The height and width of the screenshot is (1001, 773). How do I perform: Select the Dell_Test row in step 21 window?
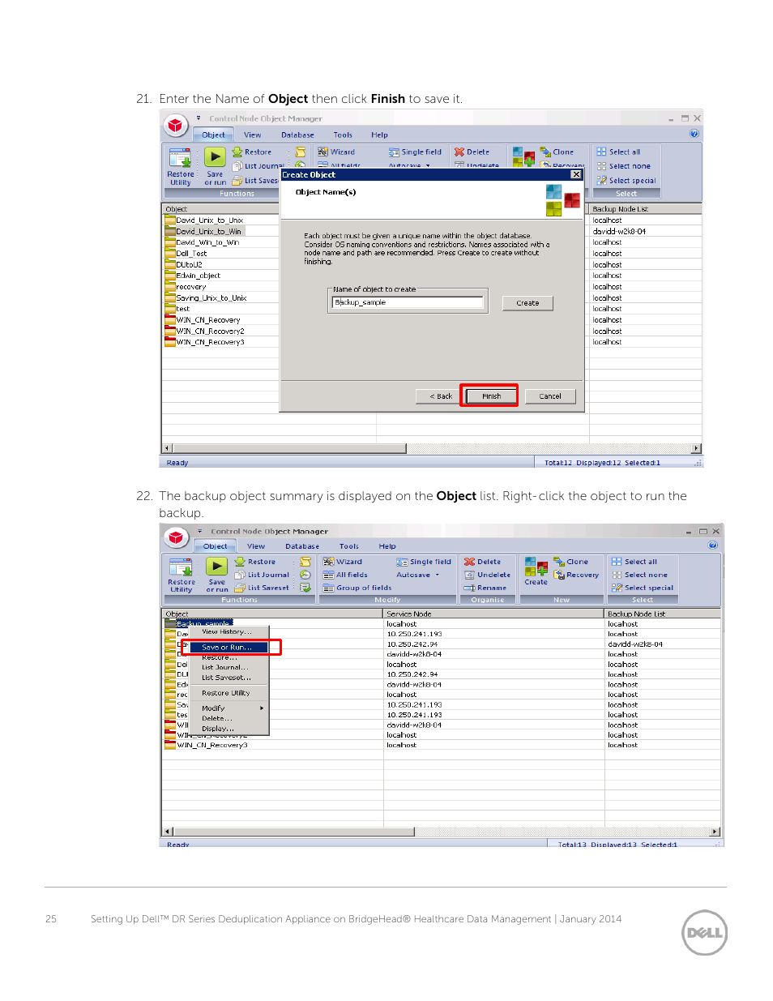click(191, 254)
